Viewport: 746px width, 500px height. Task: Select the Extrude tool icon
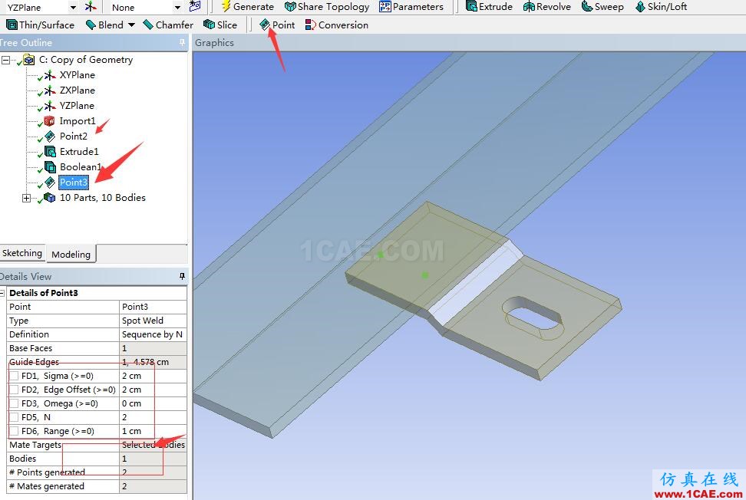(x=471, y=6)
